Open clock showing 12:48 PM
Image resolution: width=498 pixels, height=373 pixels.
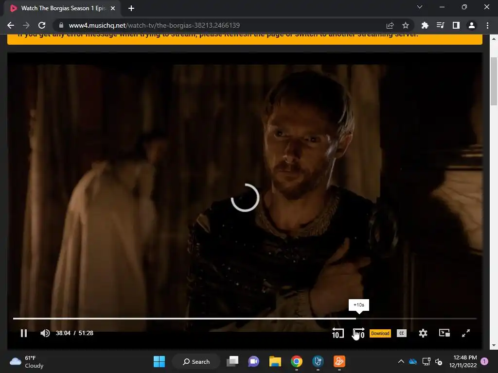(463, 361)
